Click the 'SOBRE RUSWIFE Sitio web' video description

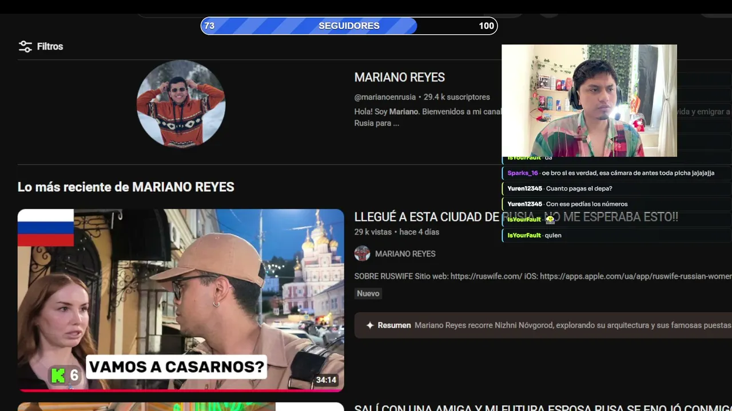point(543,276)
